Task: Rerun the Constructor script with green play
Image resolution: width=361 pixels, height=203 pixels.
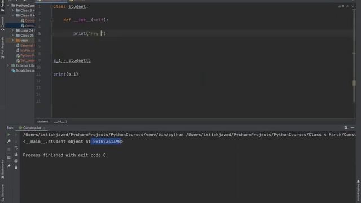Action: pos(9,135)
